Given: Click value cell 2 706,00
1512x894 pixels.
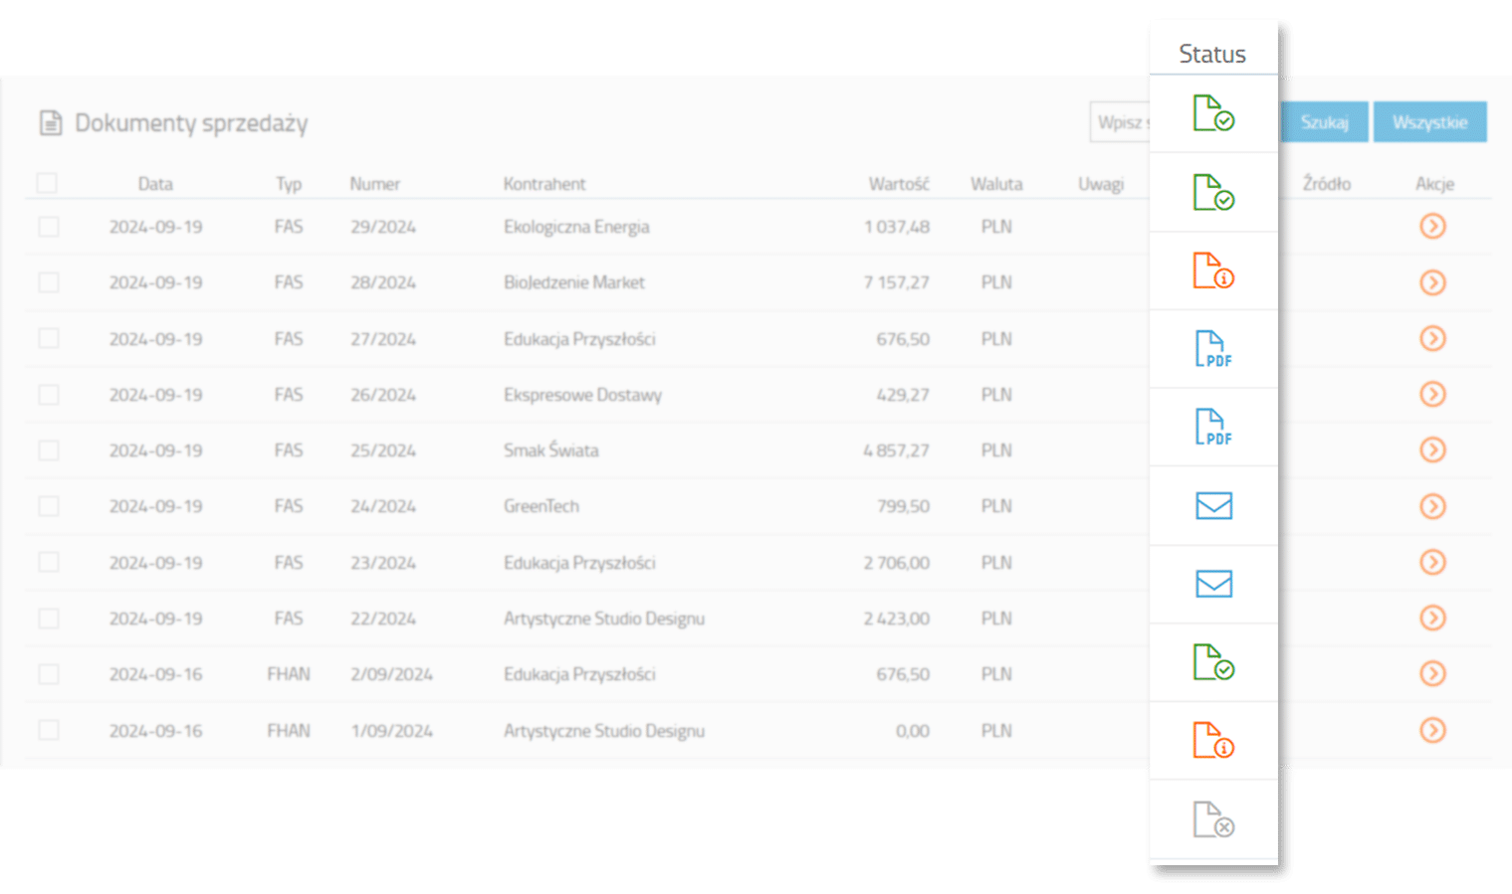Looking at the screenshot, I should [x=897, y=563].
